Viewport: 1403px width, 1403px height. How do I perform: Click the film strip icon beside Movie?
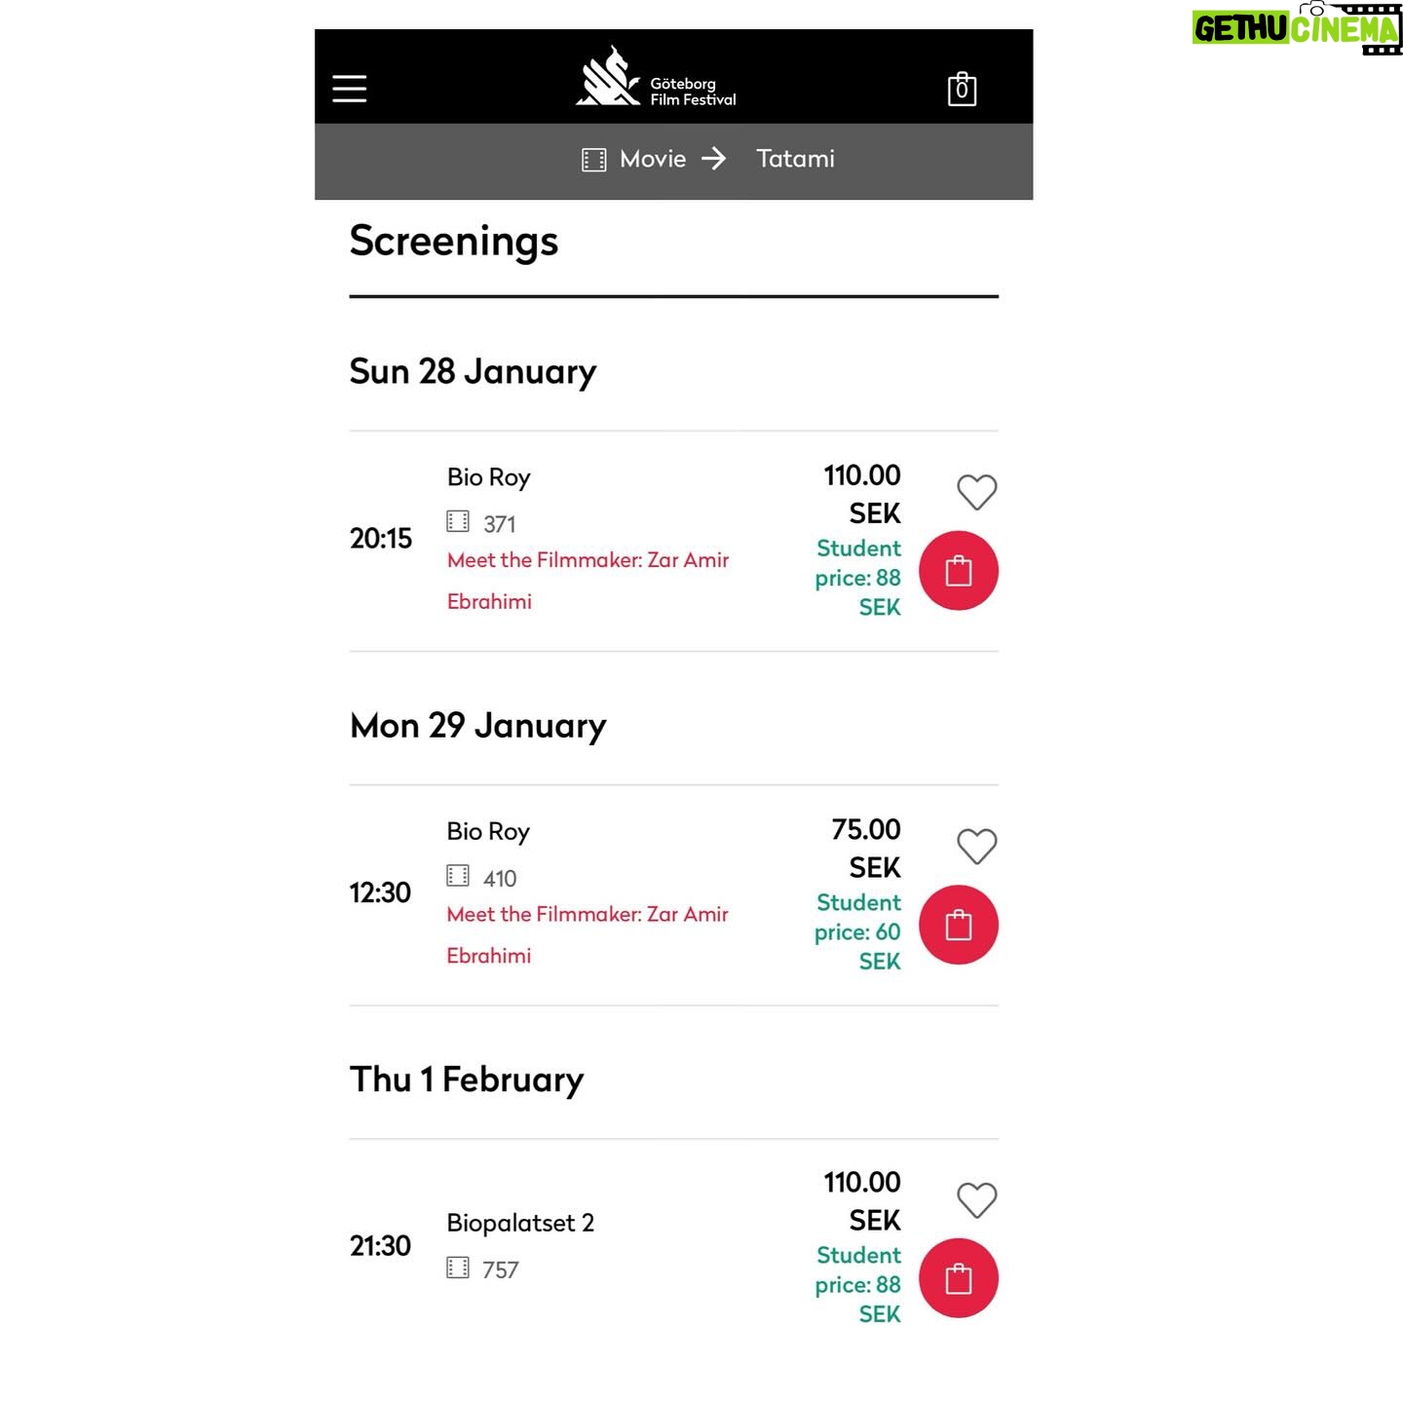click(593, 160)
